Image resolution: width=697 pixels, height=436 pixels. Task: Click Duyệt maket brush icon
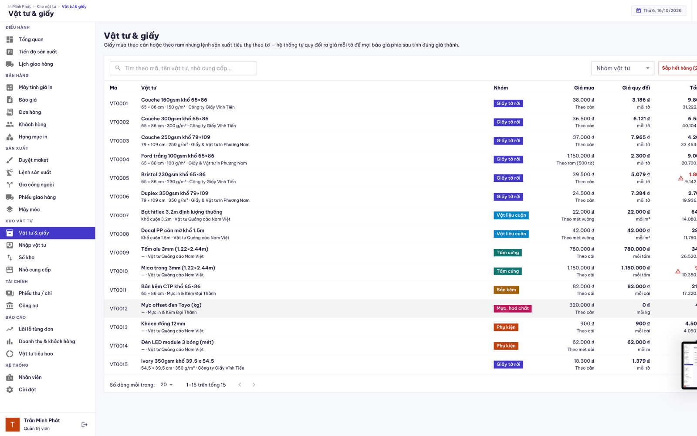[10, 160]
